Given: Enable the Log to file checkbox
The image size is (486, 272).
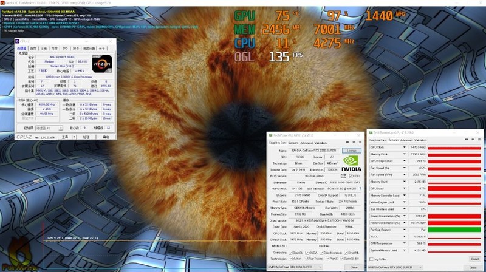Looking at the screenshot, I should tap(372, 259).
